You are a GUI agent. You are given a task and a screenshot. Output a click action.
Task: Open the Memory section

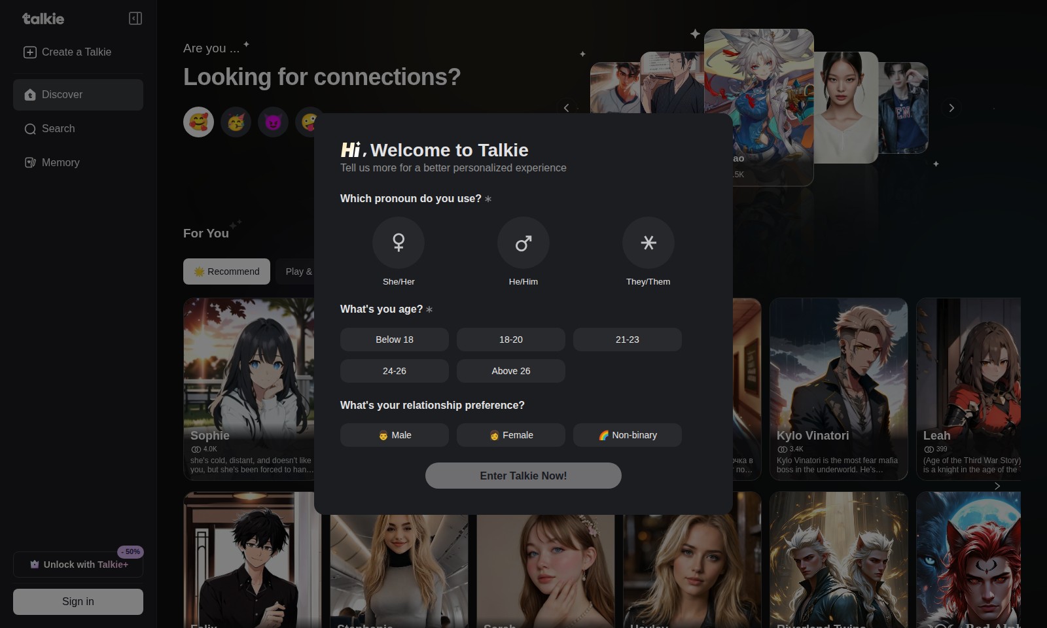(78, 163)
